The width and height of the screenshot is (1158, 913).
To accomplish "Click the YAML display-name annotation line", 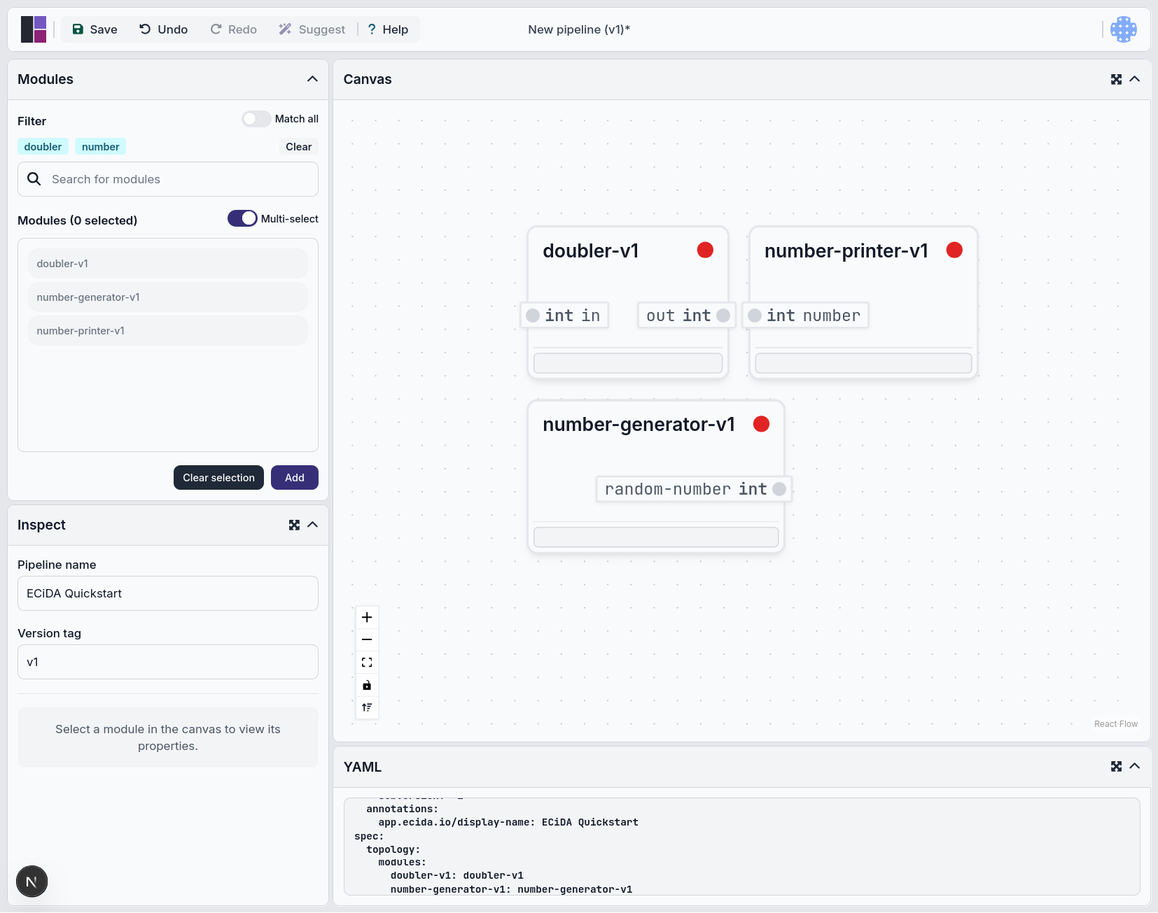I will 508,822.
